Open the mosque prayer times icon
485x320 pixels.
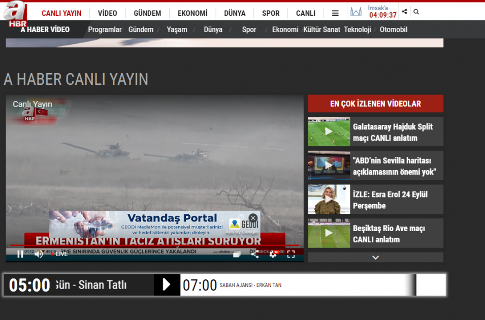(x=355, y=12)
